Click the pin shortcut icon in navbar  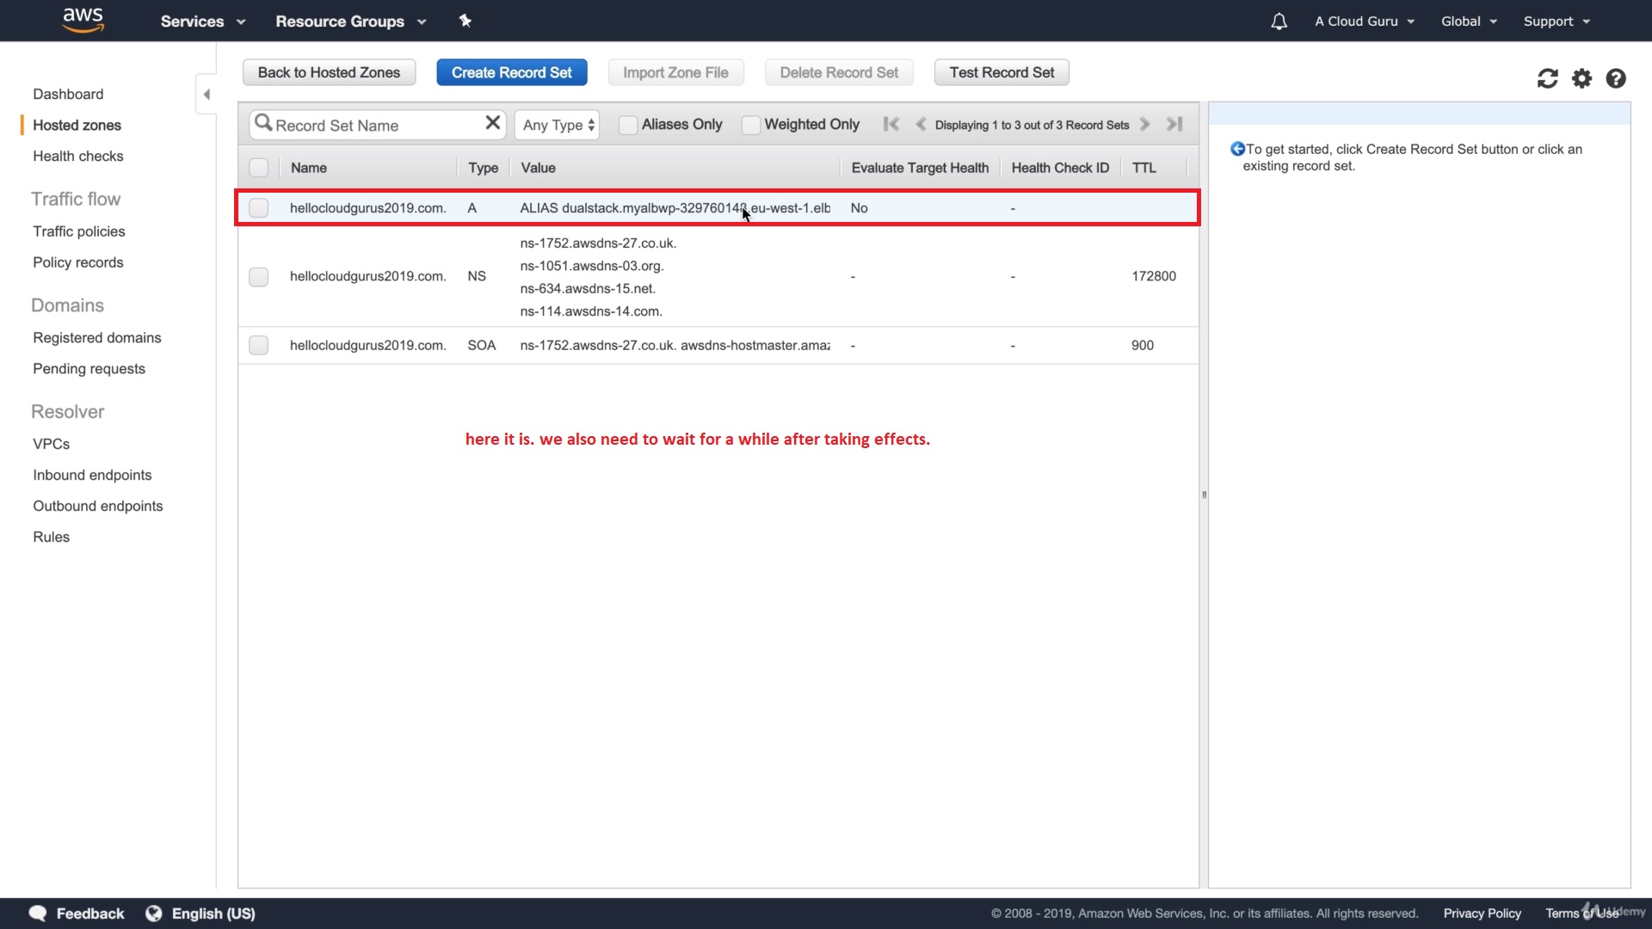pos(465,21)
